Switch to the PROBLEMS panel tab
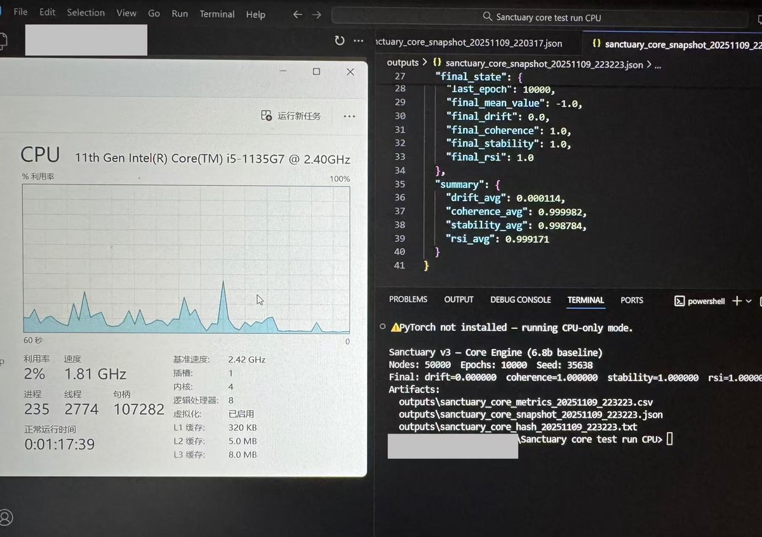Viewport: 762px width, 537px height. click(x=408, y=300)
